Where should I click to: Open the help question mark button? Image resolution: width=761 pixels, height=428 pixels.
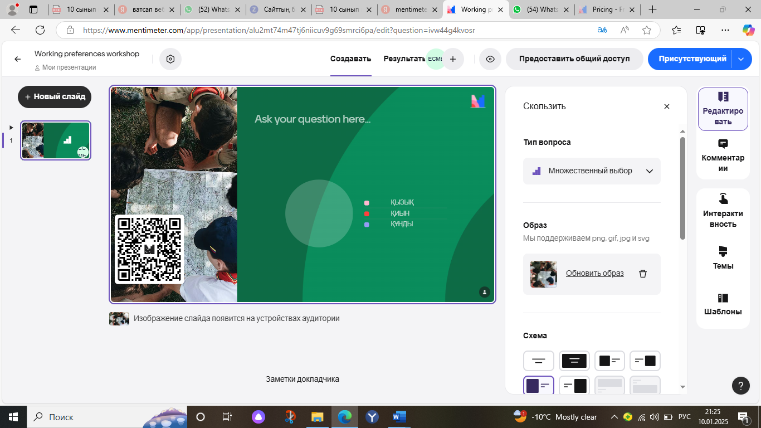pos(740,385)
